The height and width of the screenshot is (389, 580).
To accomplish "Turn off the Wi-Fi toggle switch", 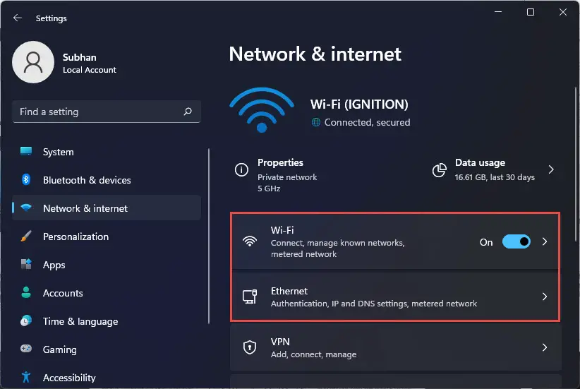I will tap(516, 241).
